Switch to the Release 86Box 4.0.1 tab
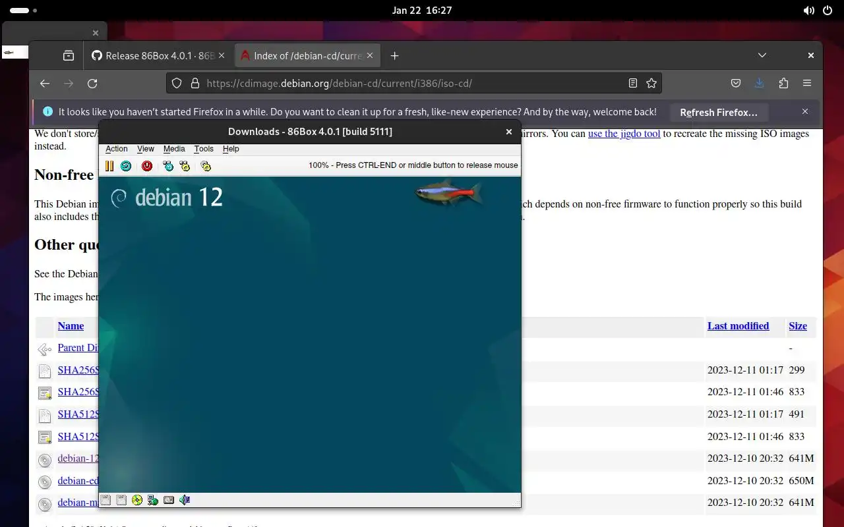This screenshot has width=844, height=527. coord(158,55)
